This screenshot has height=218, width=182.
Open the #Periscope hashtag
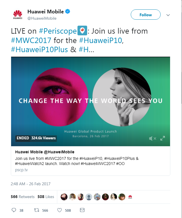coord(58,31)
